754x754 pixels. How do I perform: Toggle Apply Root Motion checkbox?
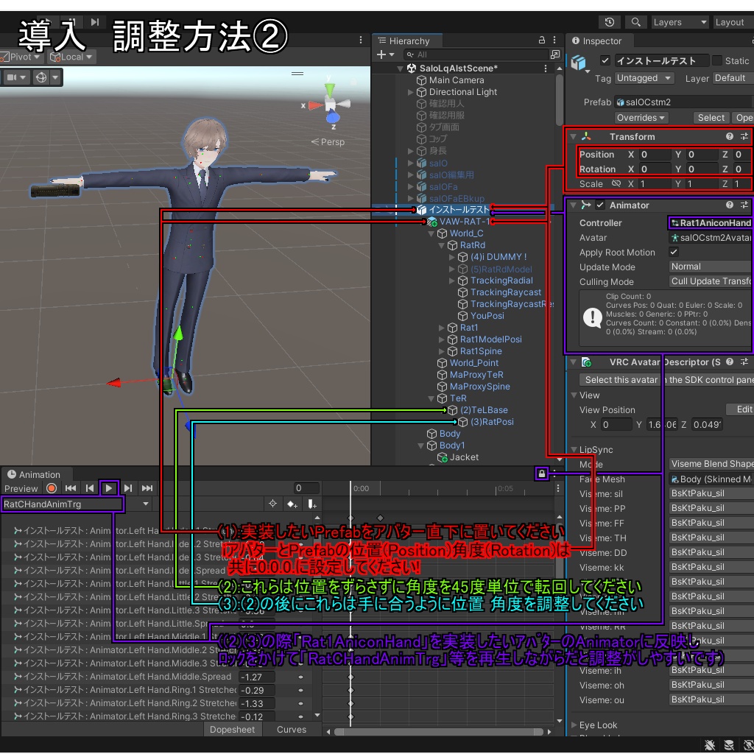point(674,252)
